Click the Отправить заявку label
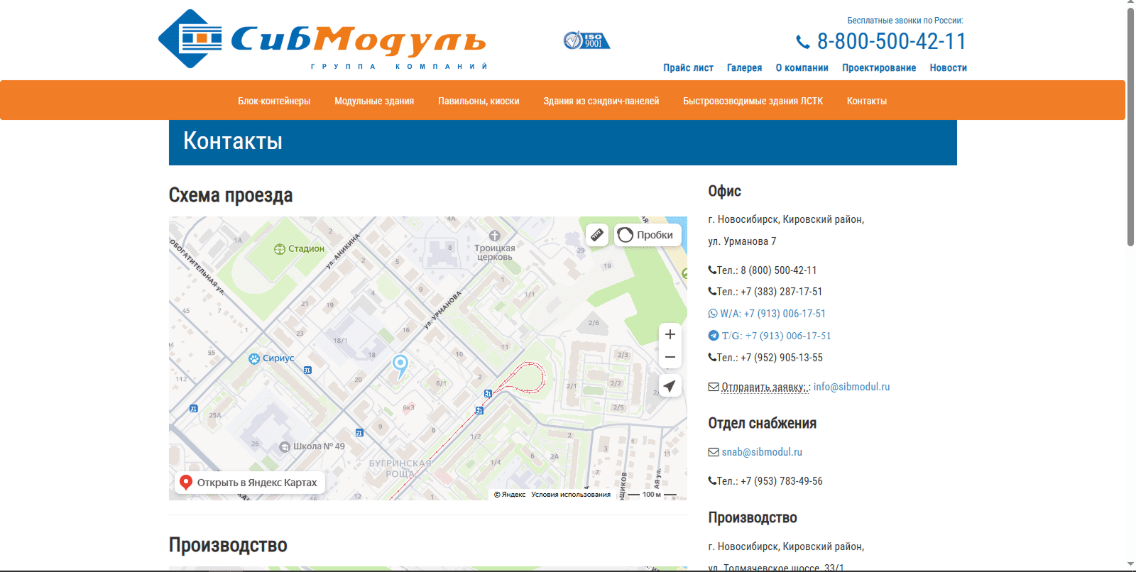Screen dimensions: 1136x572 click(765, 387)
